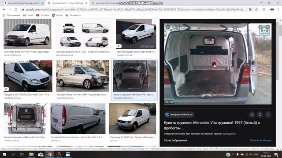Viewport: 282px width, 158px height.
Task: Reload the page with the refresh icon
Action: pos(16,10)
